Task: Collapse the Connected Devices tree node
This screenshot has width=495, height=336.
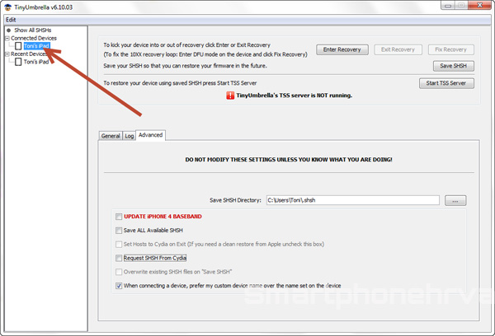Action: click(x=7, y=38)
